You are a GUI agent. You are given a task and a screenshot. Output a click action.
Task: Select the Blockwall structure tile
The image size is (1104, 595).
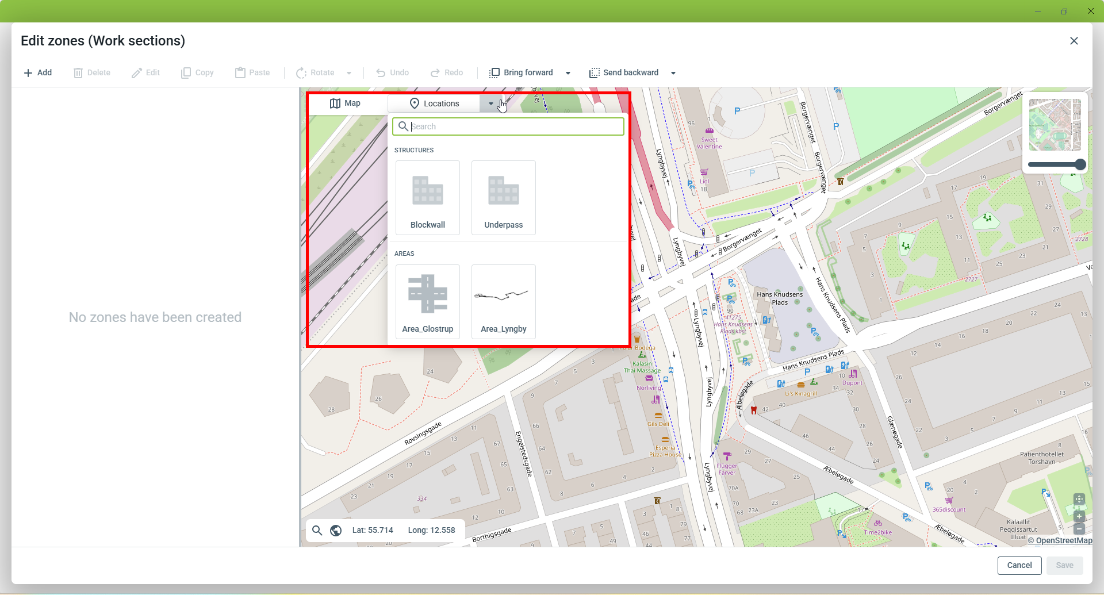(x=427, y=198)
